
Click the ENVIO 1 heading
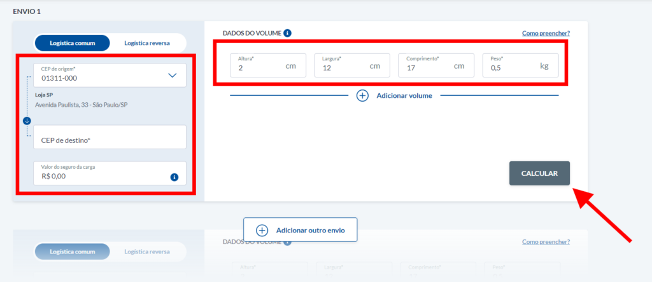tap(27, 11)
